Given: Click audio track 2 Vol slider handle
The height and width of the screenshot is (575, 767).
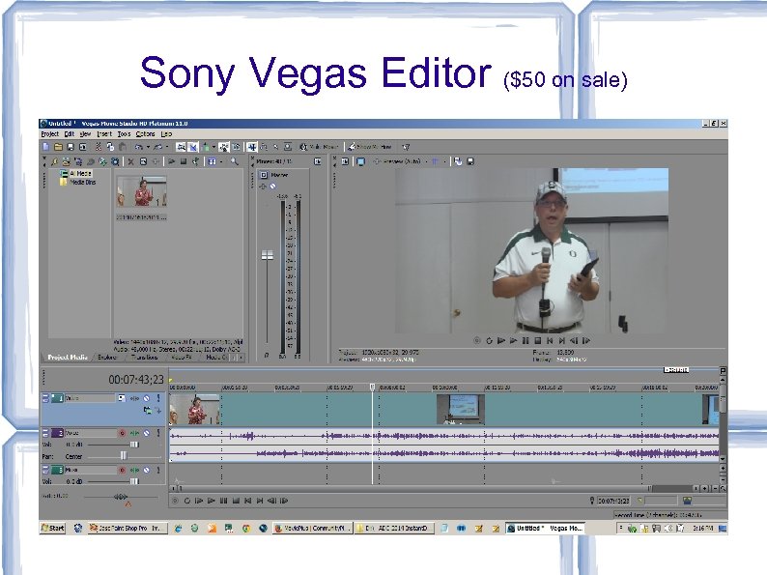Looking at the screenshot, I should (134, 445).
